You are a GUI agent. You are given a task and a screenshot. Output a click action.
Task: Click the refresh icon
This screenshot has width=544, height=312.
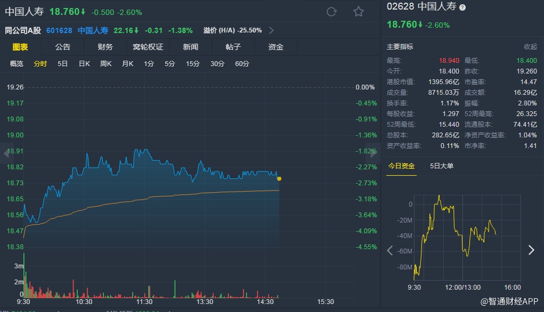coord(331,12)
